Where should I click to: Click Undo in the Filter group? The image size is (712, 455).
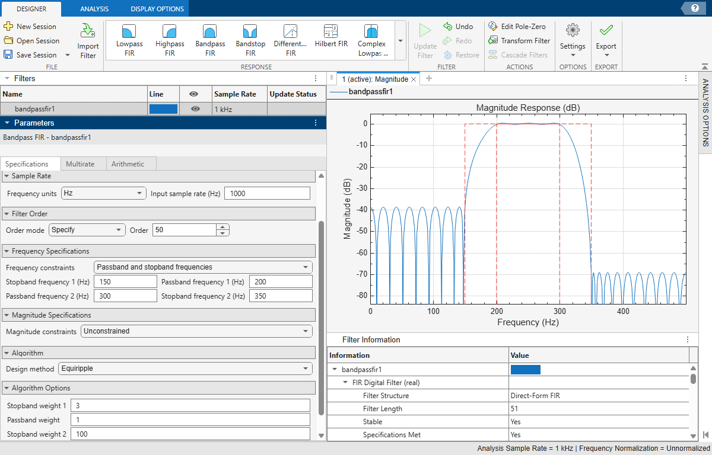click(x=458, y=27)
